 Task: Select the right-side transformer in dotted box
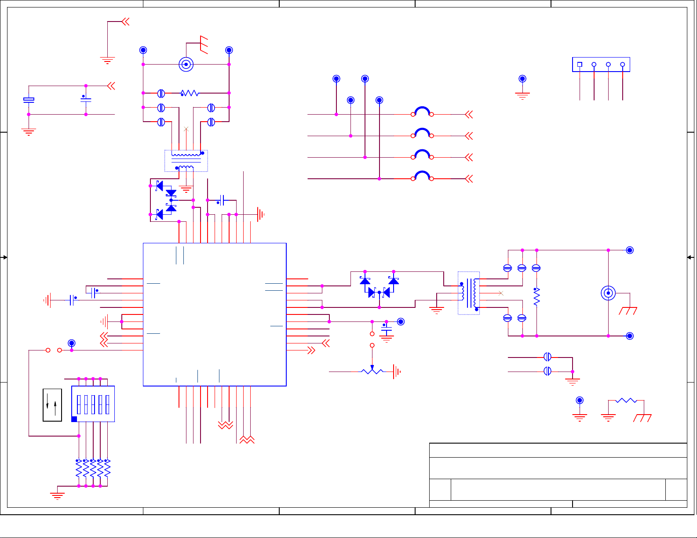click(469, 293)
